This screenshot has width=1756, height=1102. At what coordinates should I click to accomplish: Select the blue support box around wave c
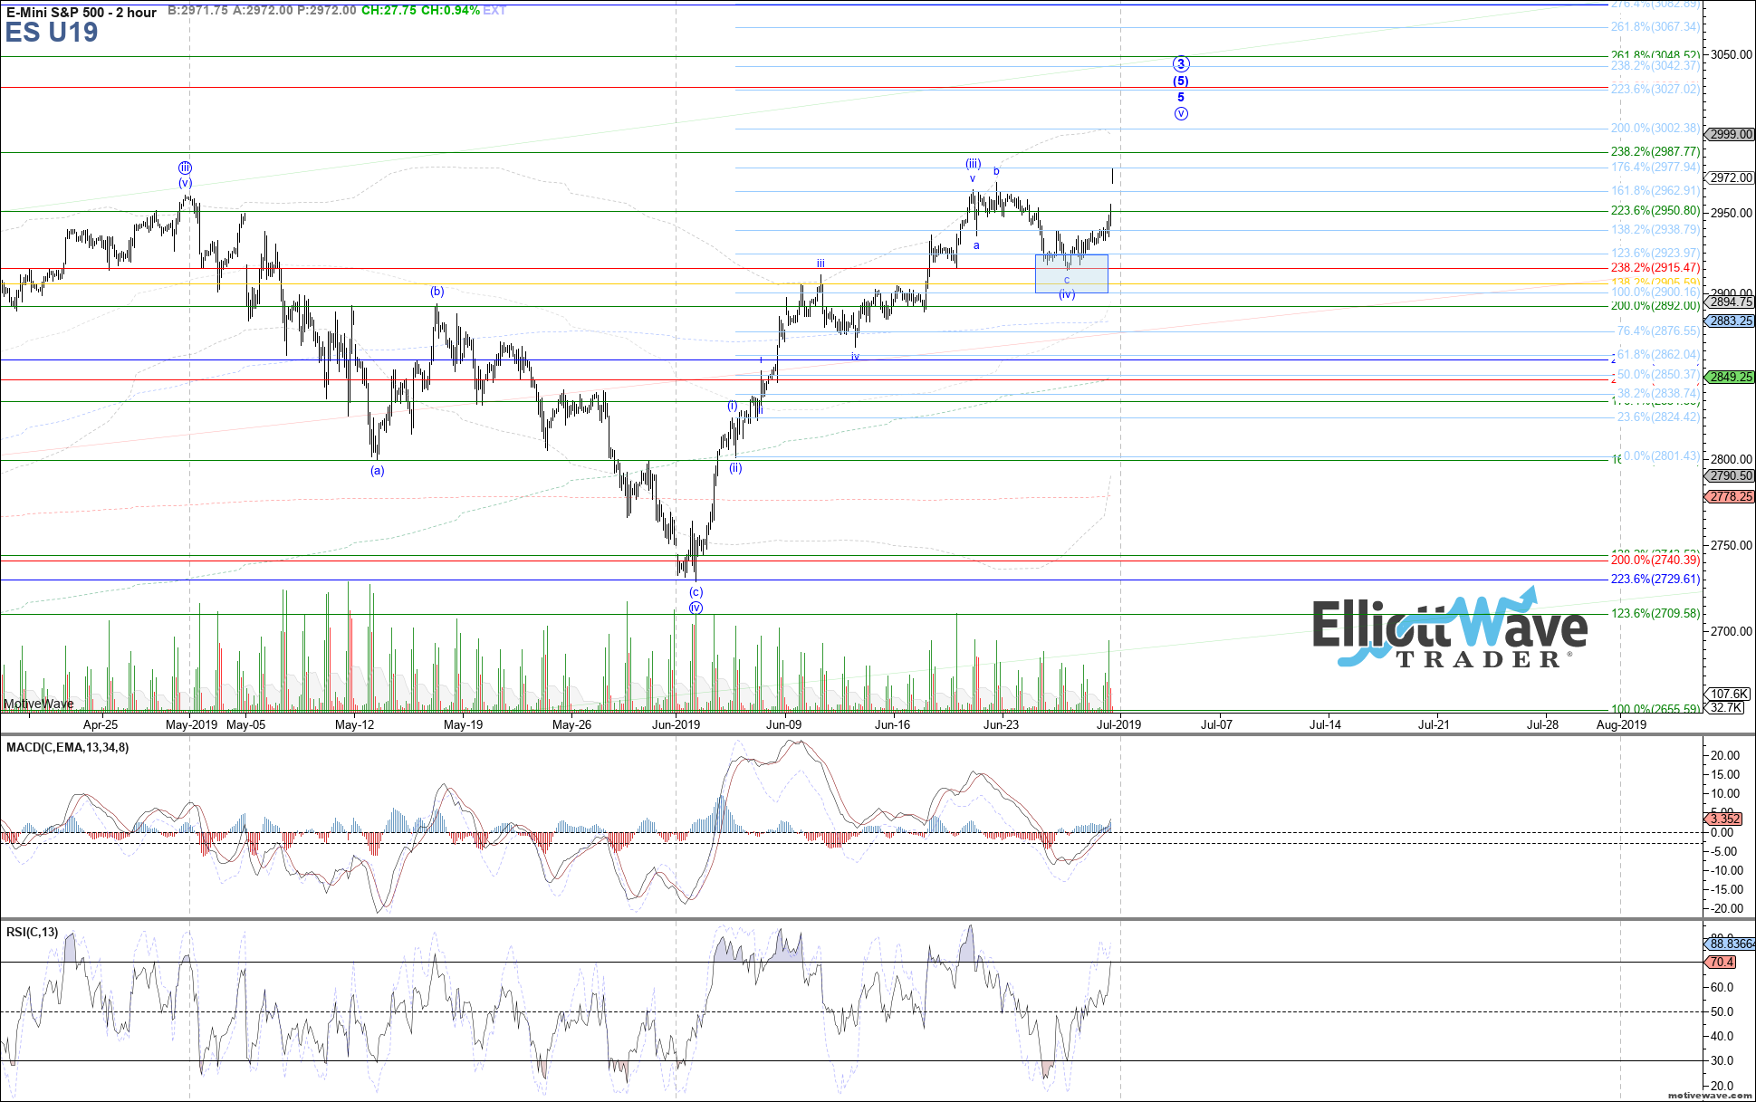1071,273
